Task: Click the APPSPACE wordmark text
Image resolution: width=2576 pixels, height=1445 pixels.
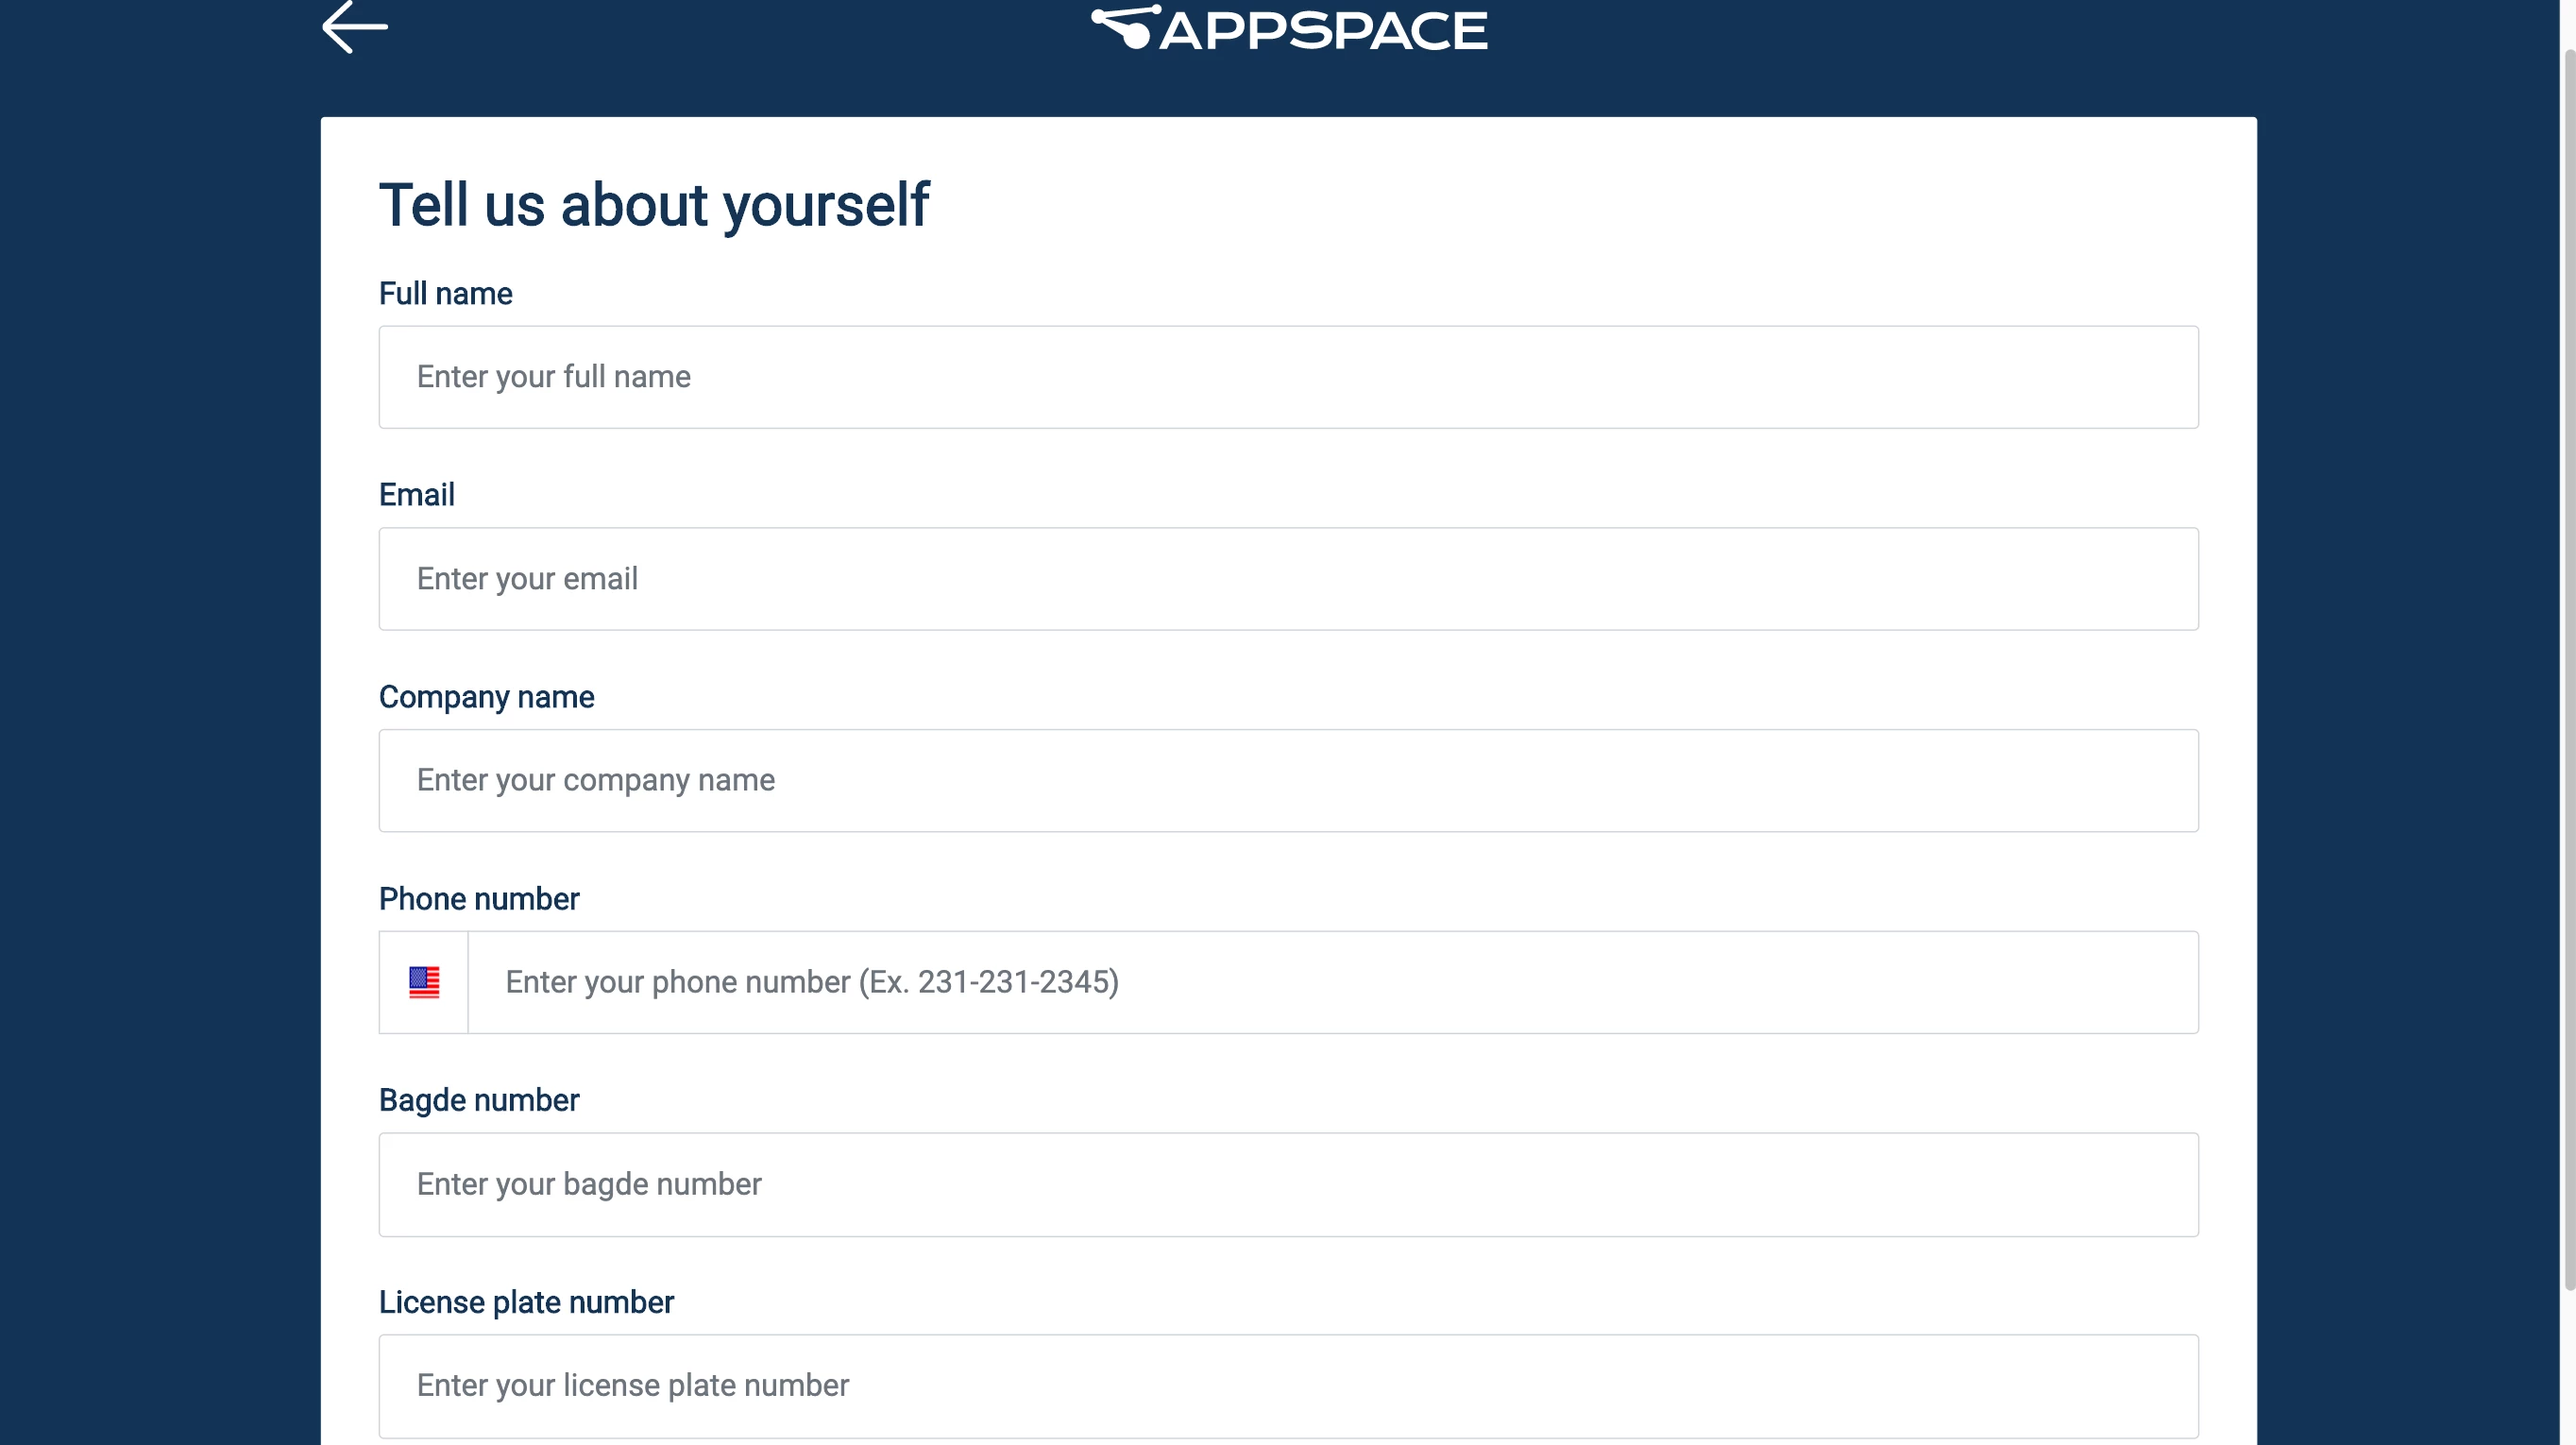Action: (x=1324, y=31)
